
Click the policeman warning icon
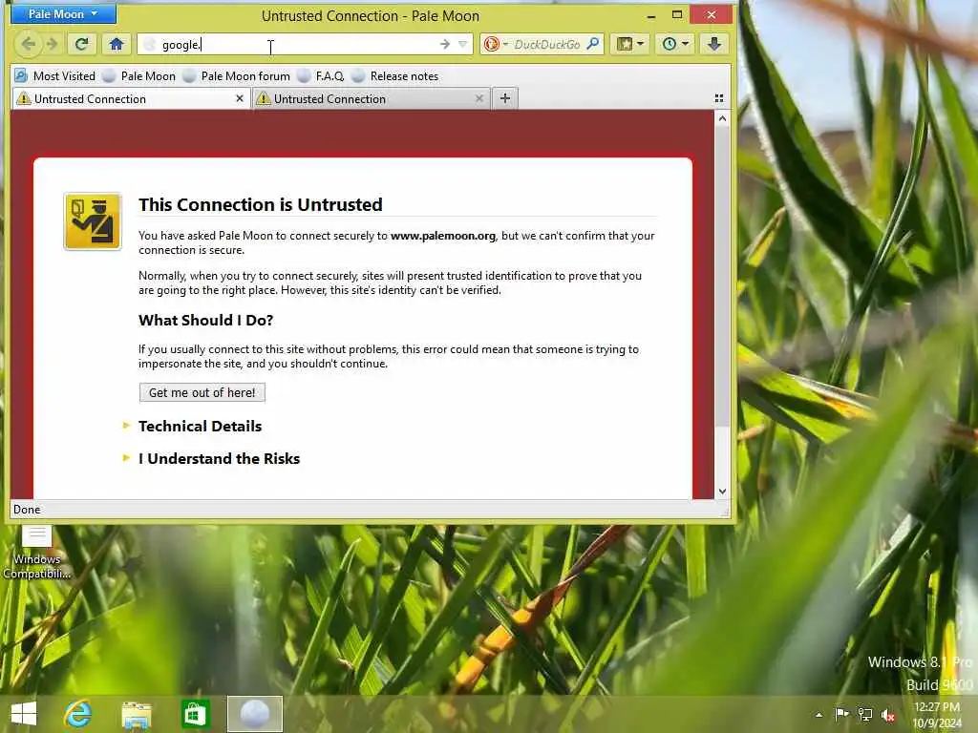(x=93, y=221)
